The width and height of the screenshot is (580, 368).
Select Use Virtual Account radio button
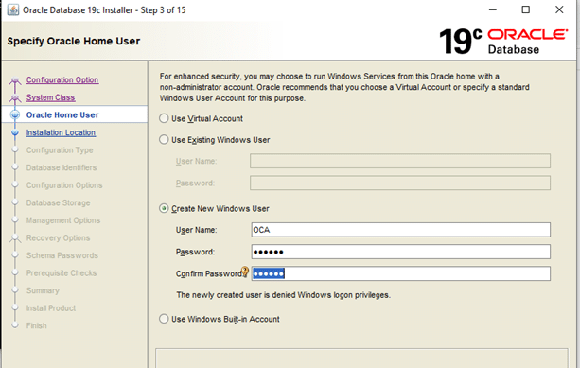click(x=164, y=118)
